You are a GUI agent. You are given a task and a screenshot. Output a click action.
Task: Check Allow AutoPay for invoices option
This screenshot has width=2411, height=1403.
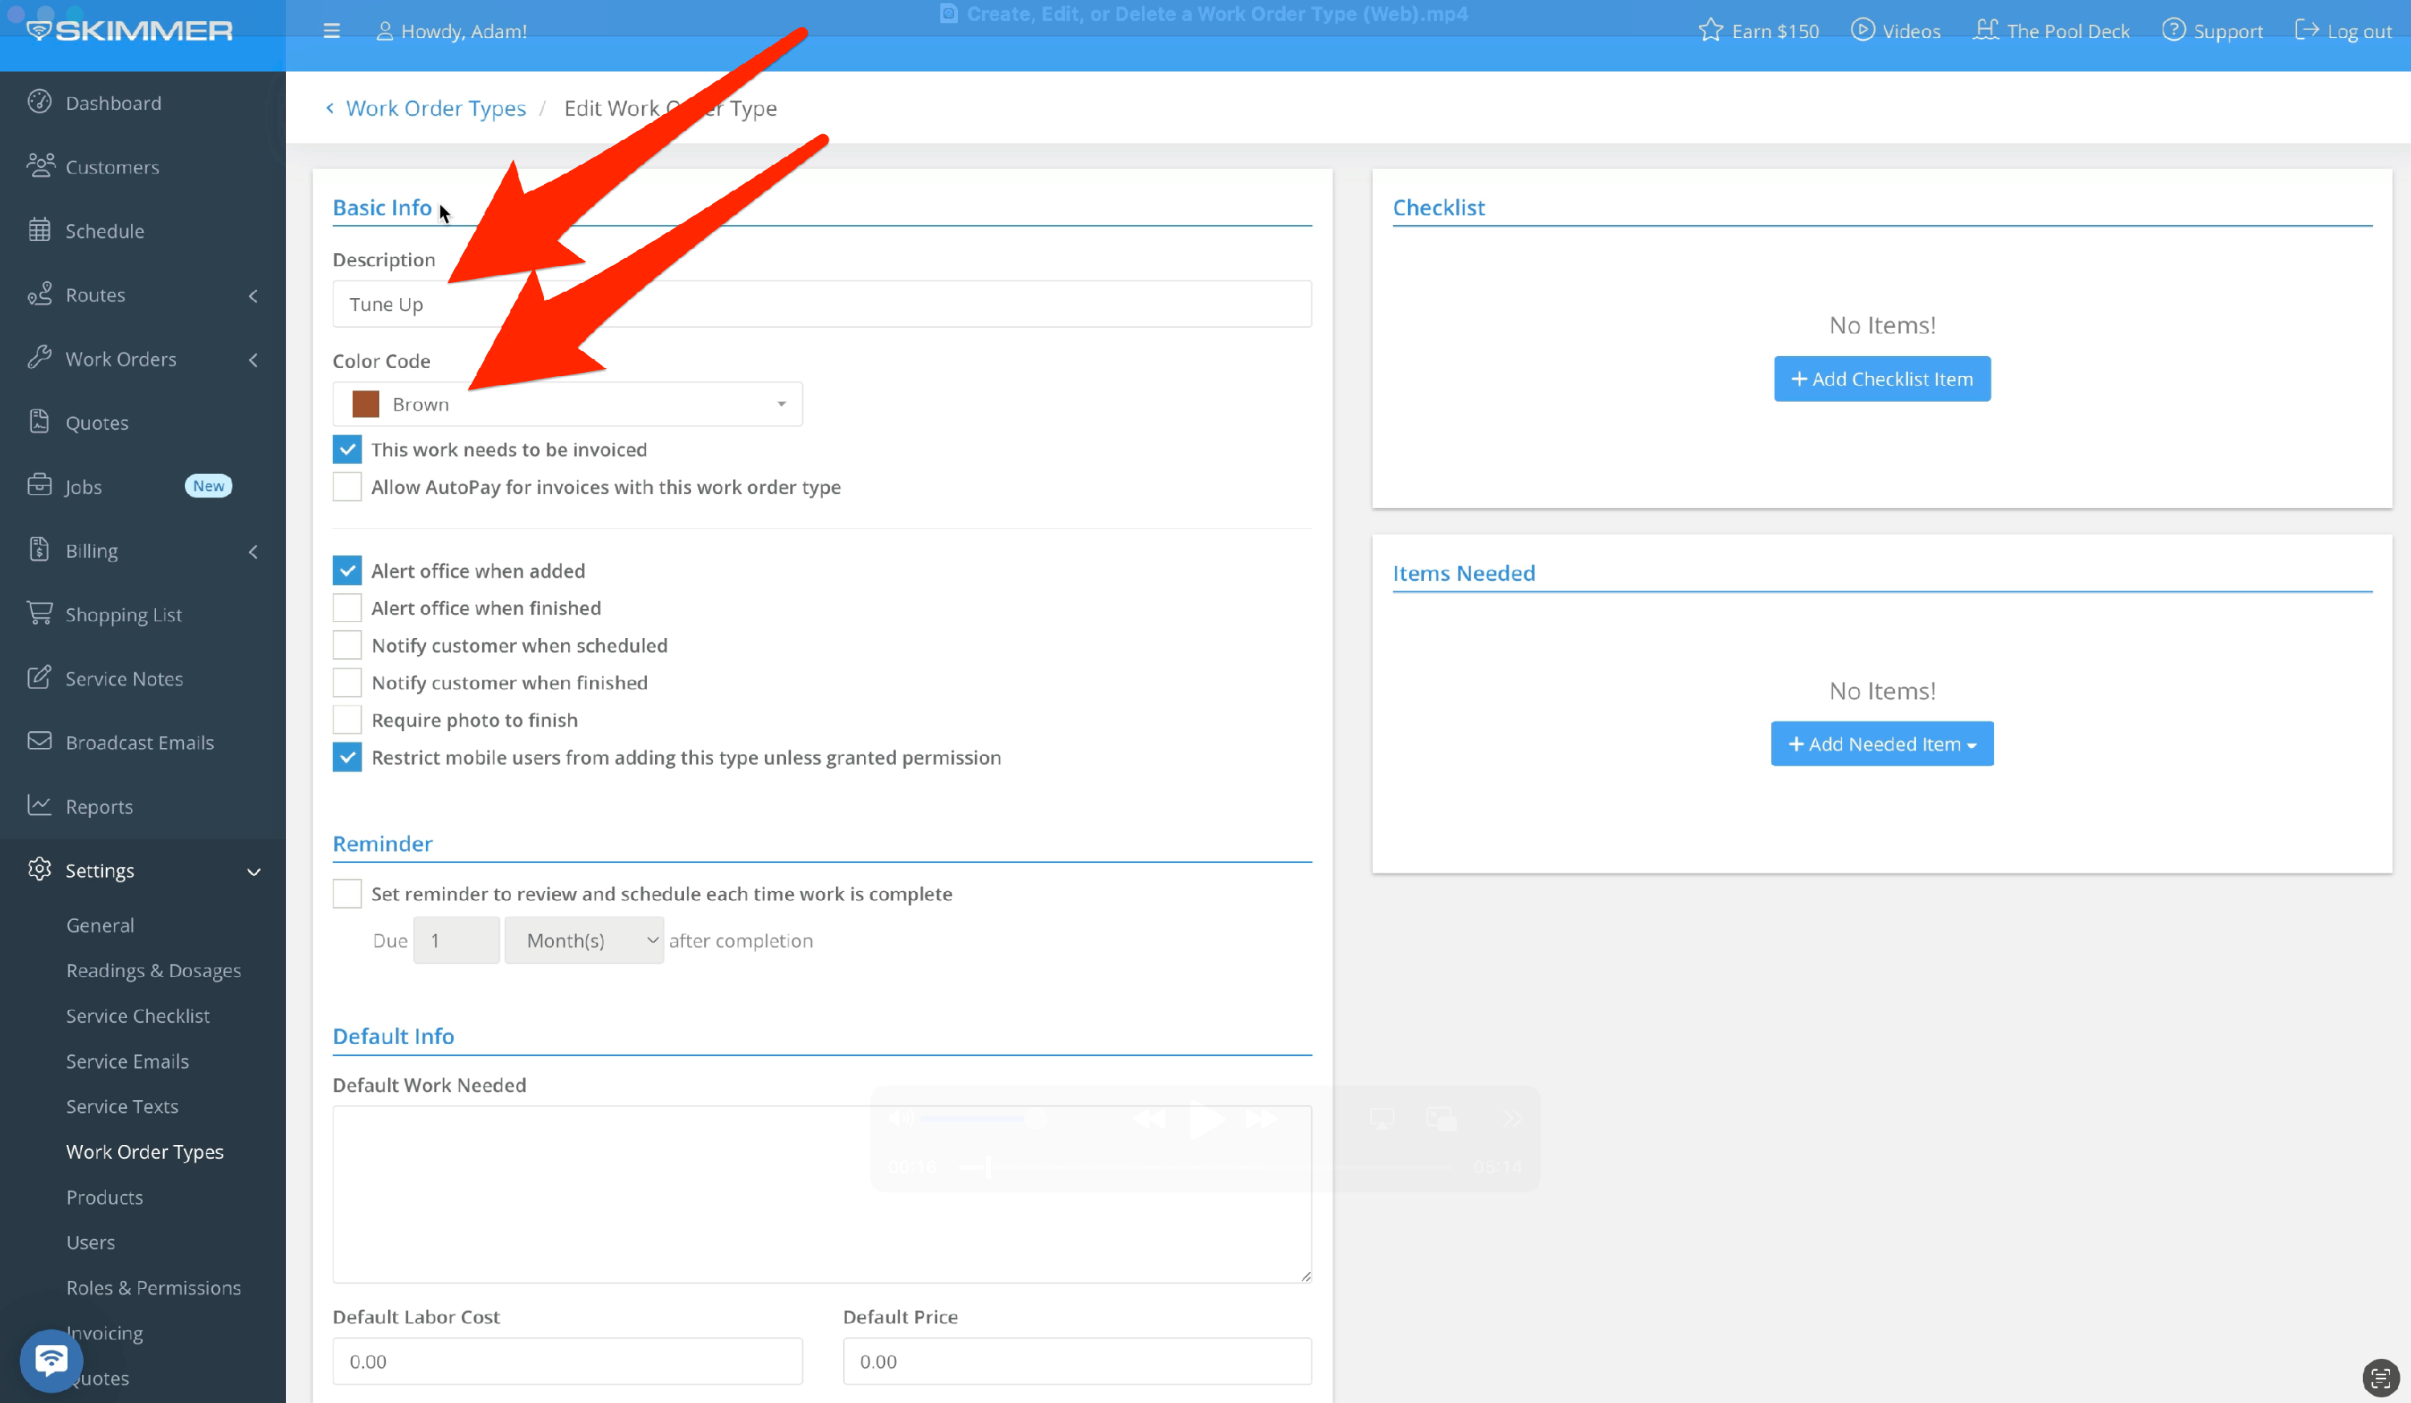(x=346, y=487)
